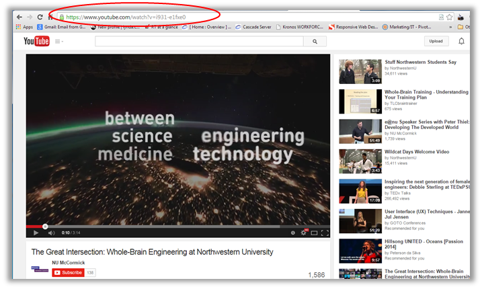The height and width of the screenshot is (289, 482).
Task: Open Stuff Northwestern Students Say video
Action: [421, 62]
